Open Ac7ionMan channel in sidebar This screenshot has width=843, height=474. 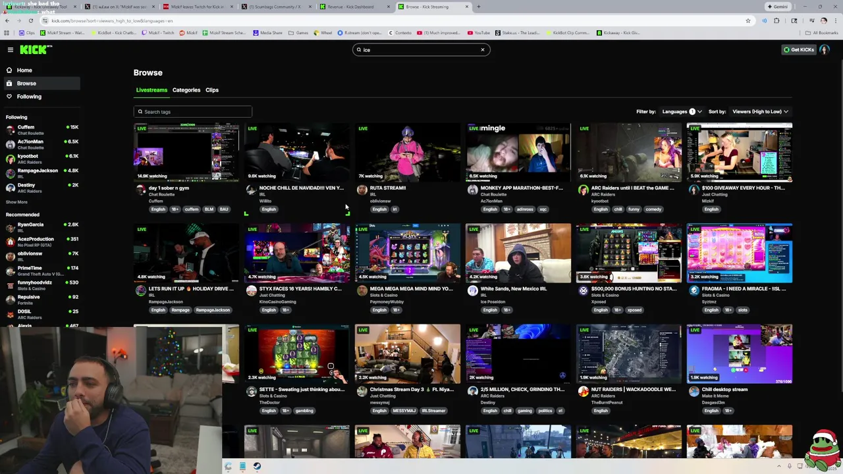[41, 144]
